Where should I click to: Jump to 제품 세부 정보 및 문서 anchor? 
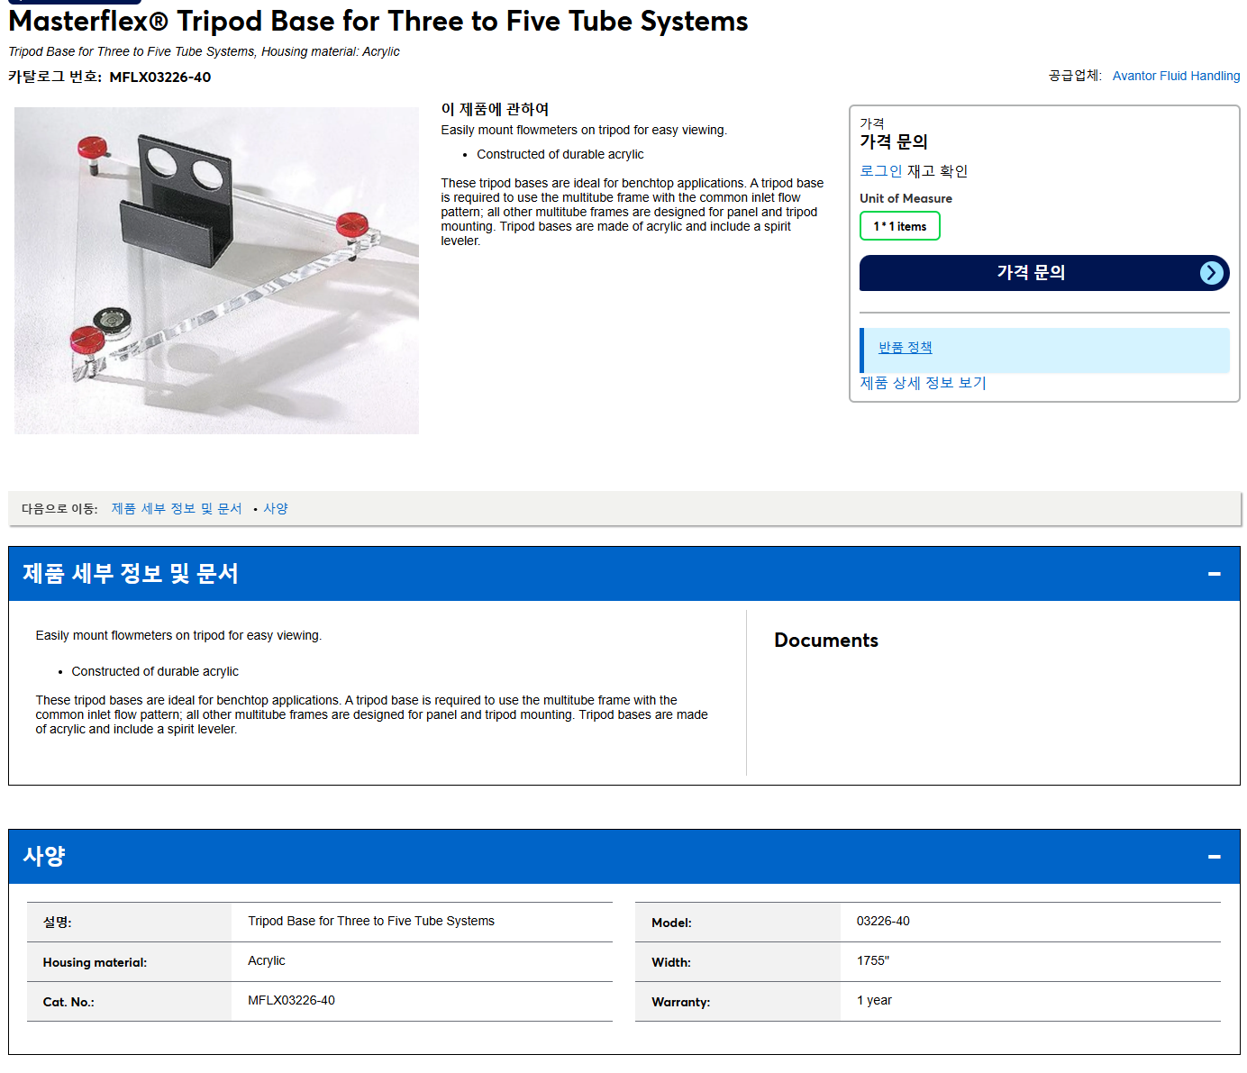coord(177,509)
